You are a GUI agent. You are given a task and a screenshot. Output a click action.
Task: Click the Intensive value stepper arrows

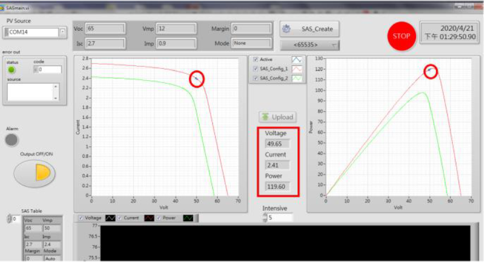[x=265, y=218]
